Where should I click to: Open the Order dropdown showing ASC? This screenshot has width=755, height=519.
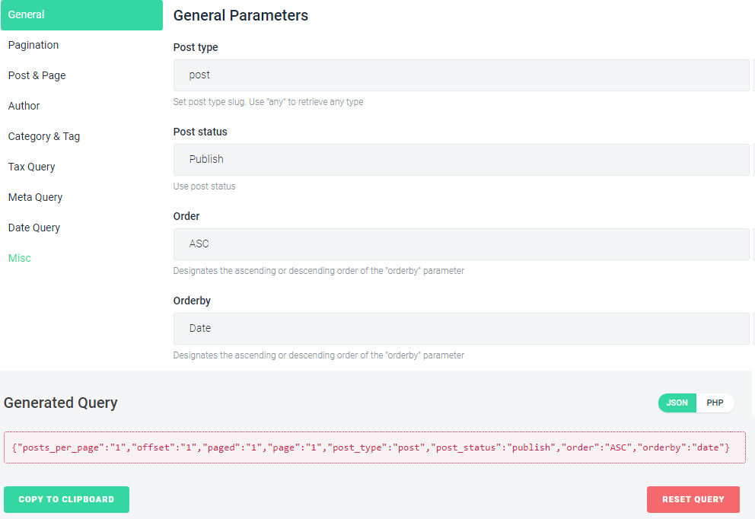coord(461,244)
